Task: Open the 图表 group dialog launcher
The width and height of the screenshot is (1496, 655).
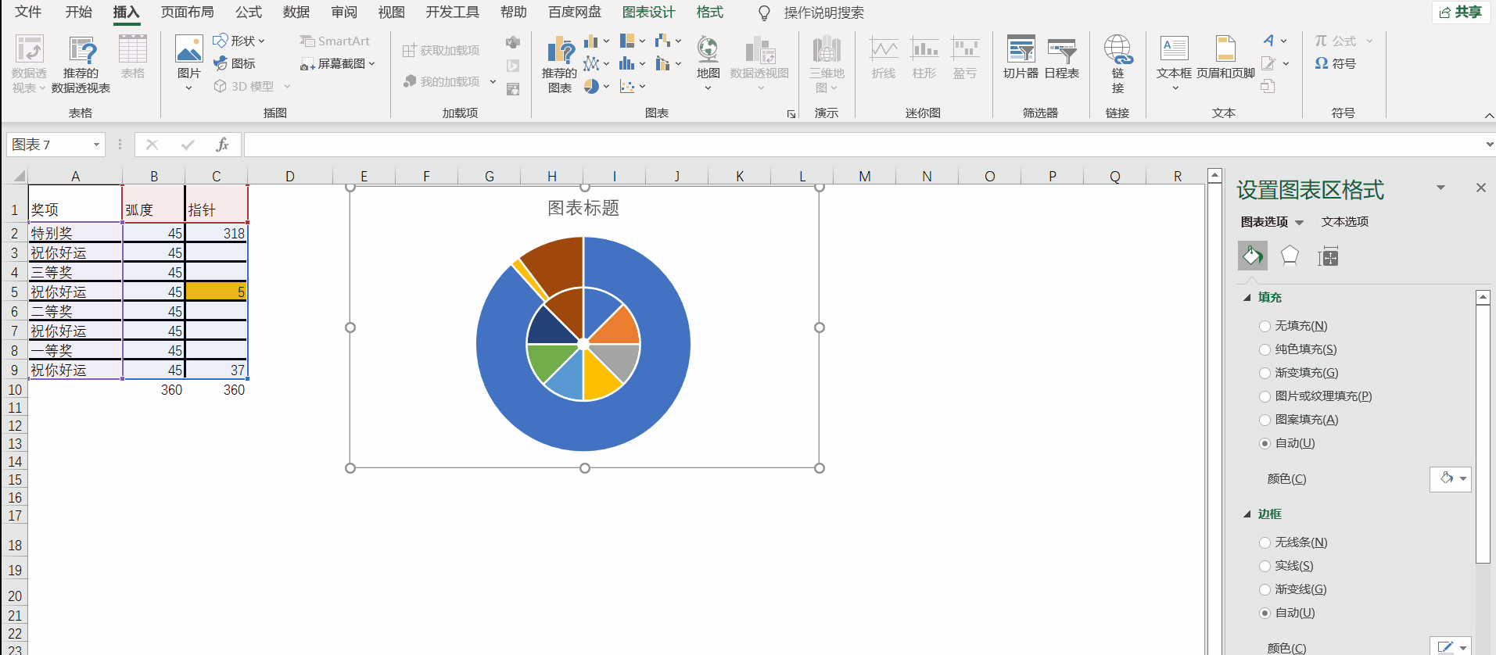Action: pyautogui.click(x=791, y=114)
